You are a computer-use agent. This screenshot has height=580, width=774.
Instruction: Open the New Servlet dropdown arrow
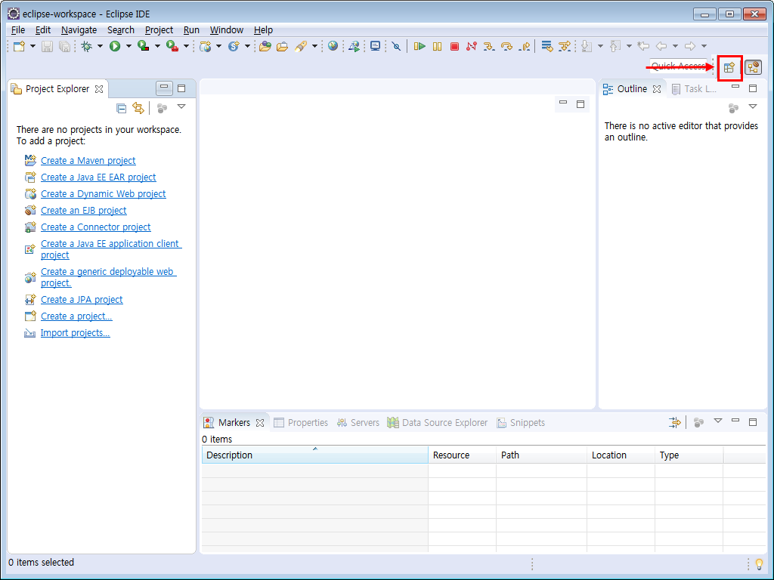(x=247, y=46)
